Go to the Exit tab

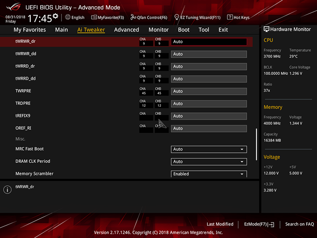tap(223, 30)
